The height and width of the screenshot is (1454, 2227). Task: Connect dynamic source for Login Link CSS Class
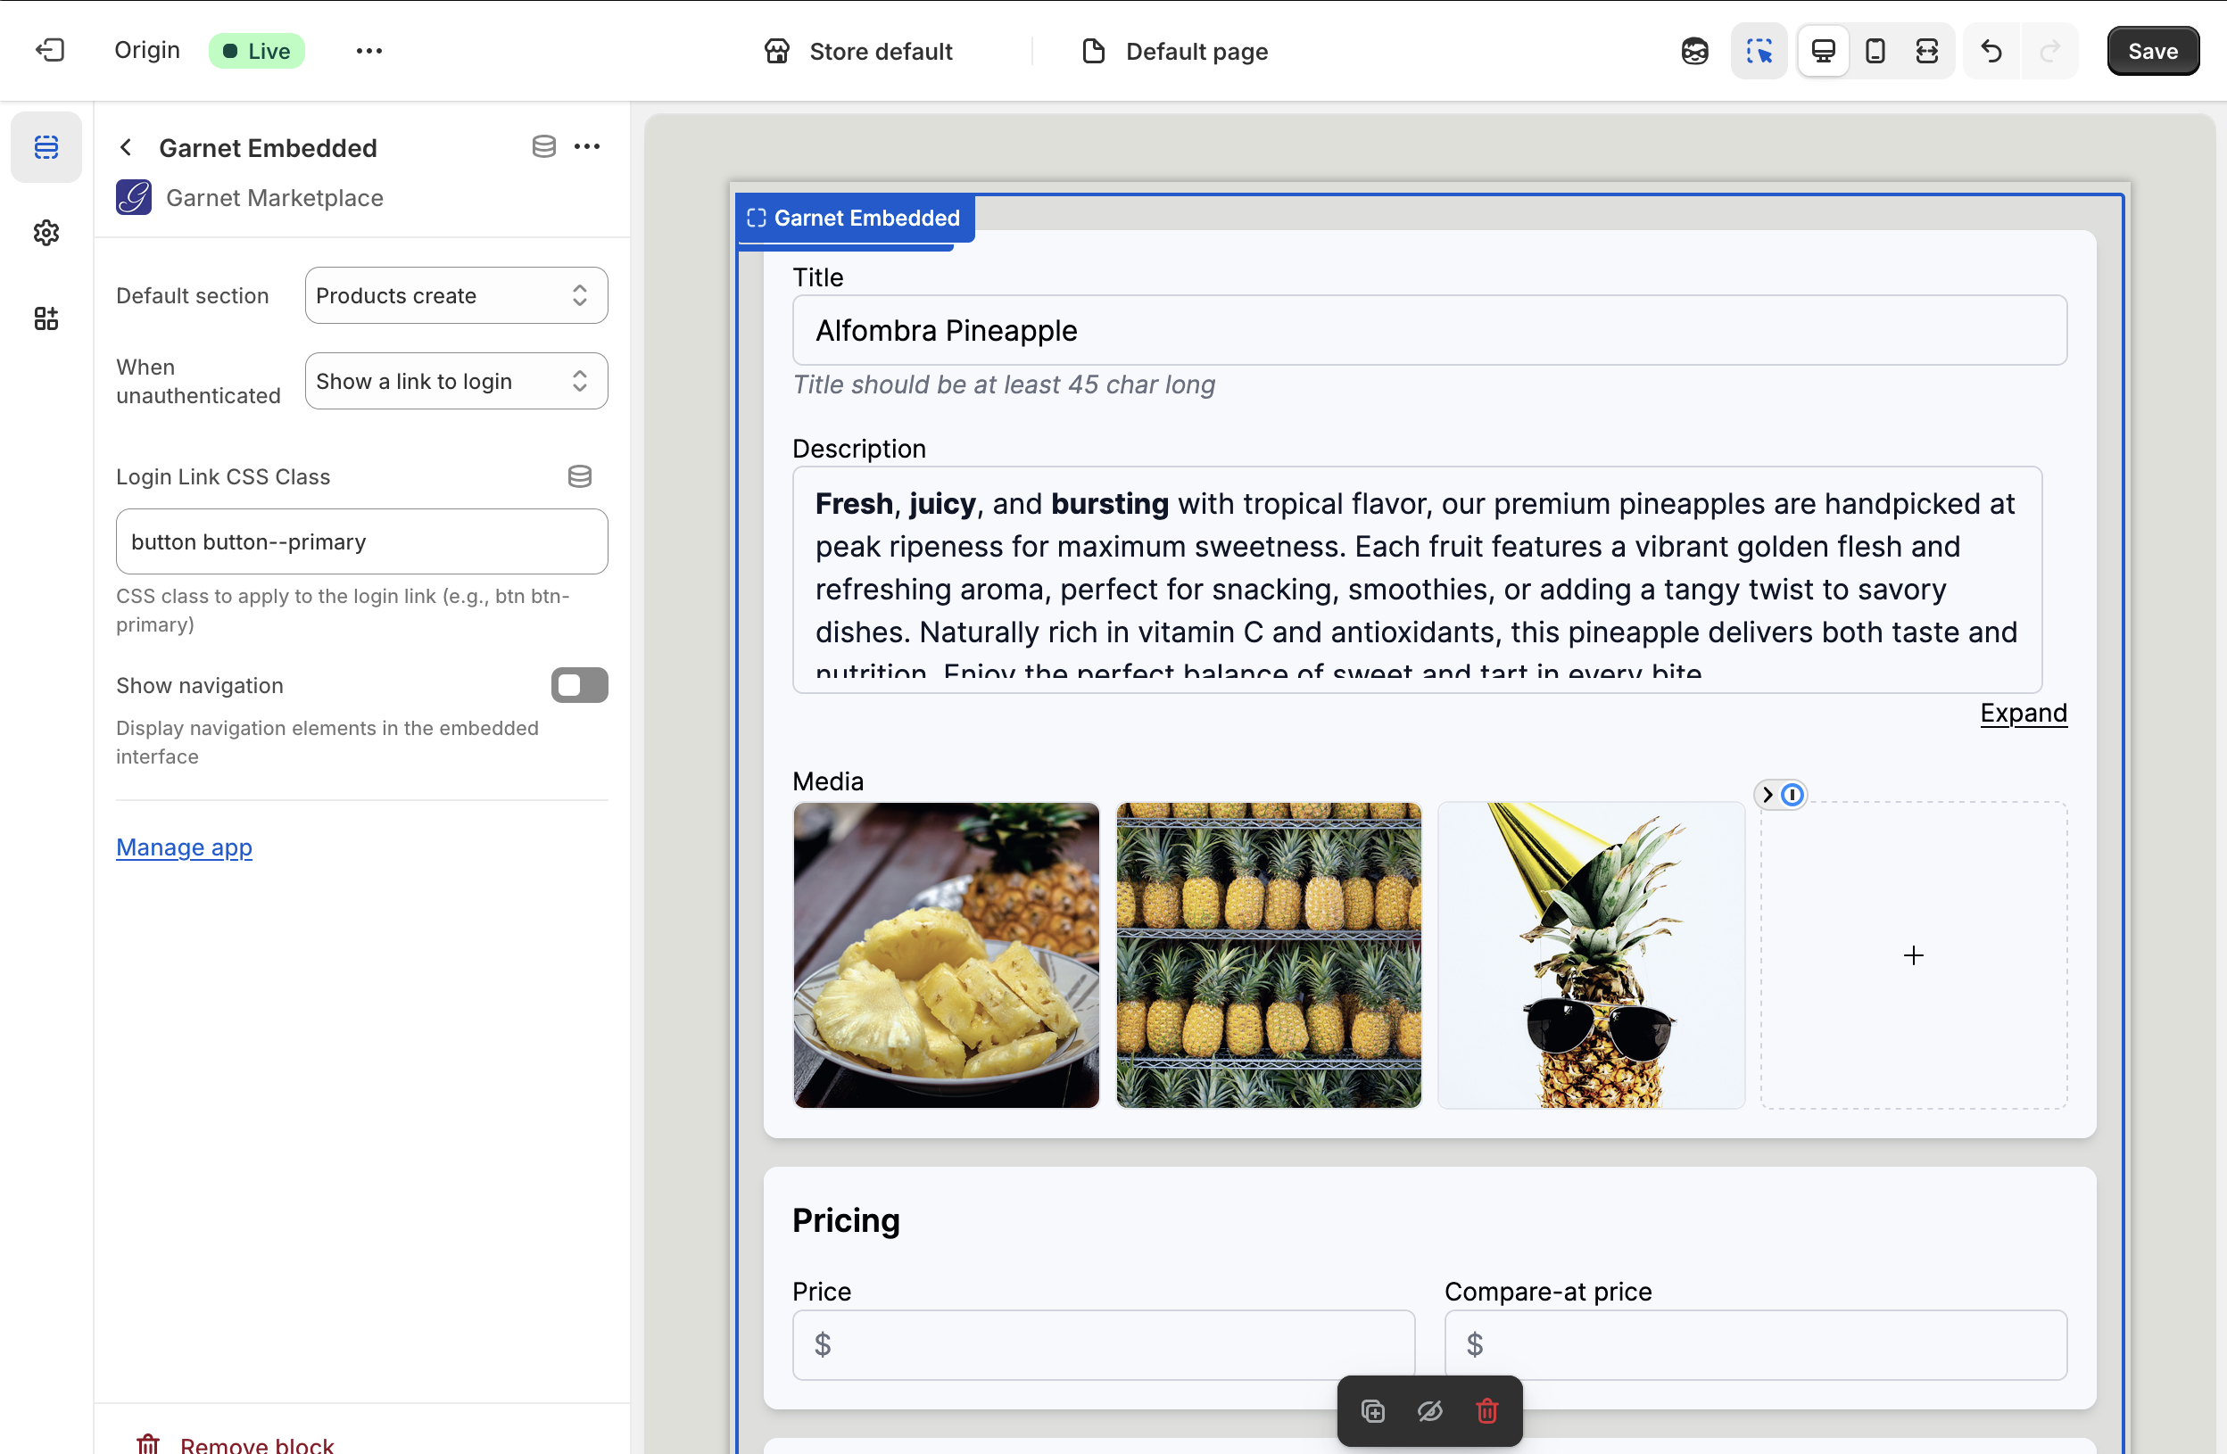point(579,476)
